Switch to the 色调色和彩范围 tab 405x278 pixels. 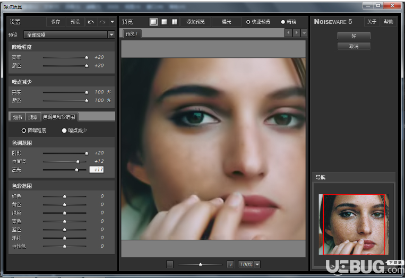59,117
